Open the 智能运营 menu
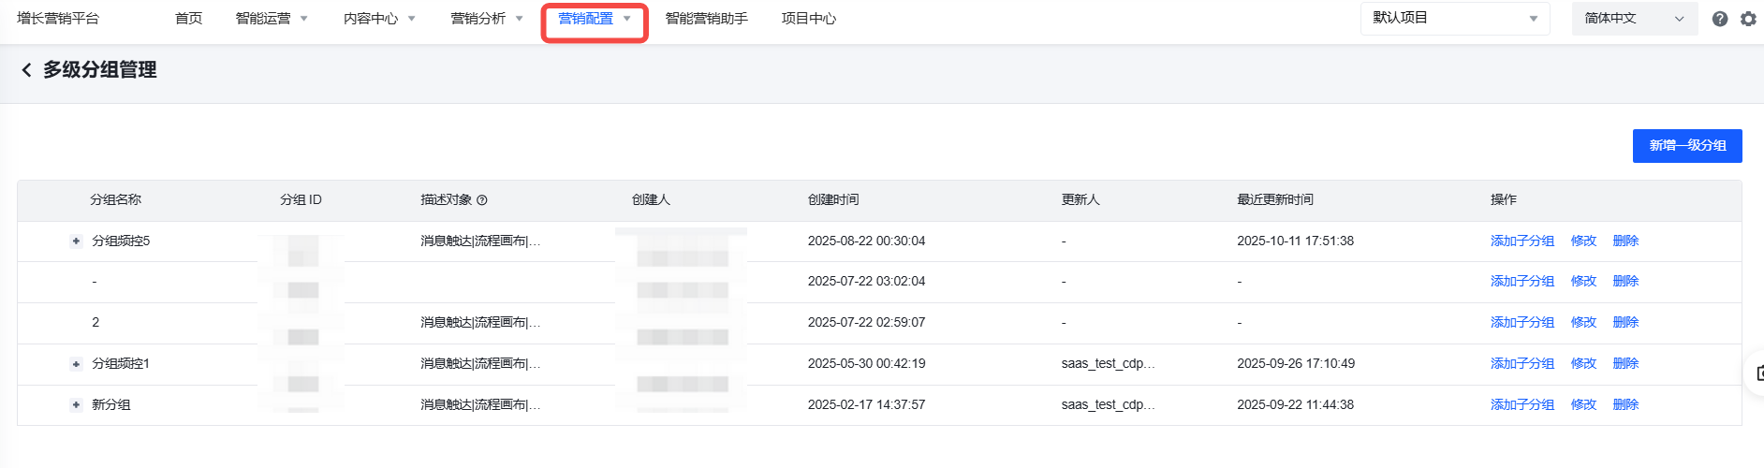Viewport: 1764px width, 468px height. click(x=272, y=19)
